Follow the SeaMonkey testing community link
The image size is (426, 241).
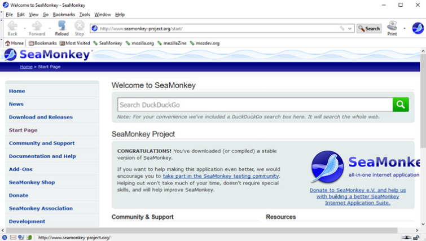pos(221,176)
